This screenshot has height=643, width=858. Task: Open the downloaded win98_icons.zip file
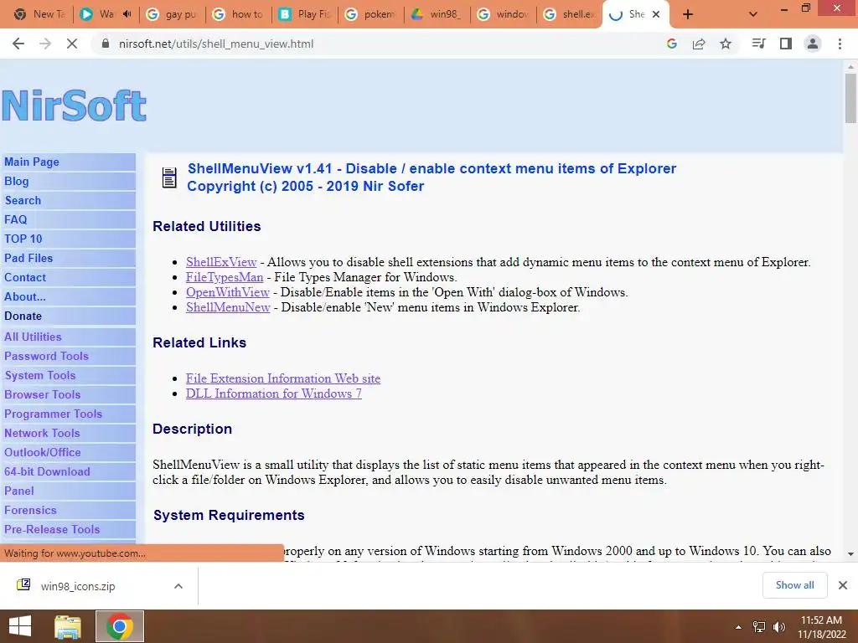78,586
